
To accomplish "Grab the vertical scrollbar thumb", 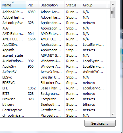I will coord(112,12).
